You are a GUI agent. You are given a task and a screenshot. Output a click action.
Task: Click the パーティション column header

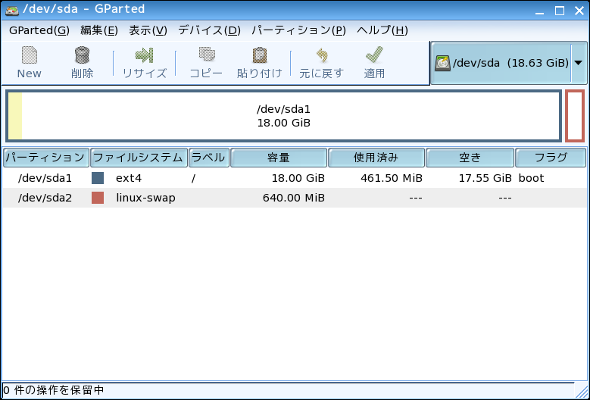[x=46, y=158]
